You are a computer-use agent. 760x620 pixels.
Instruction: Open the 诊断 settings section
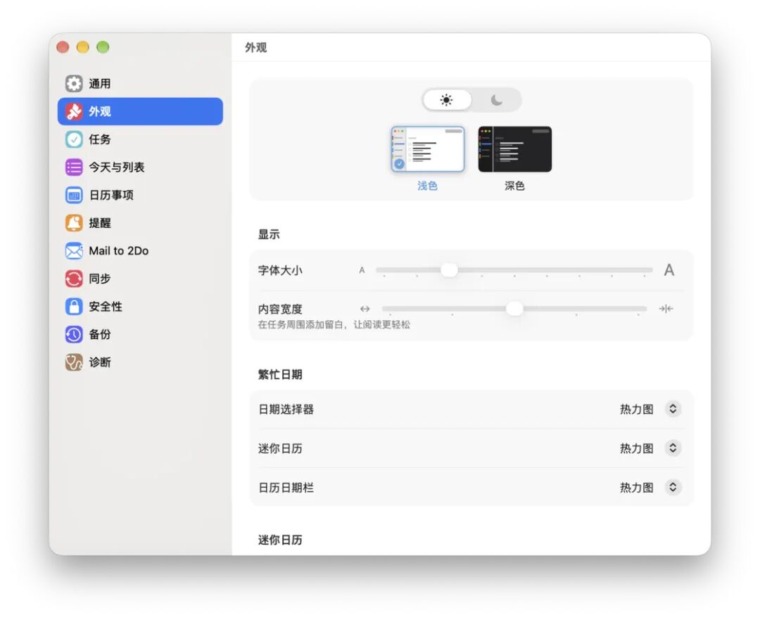click(x=140, y=362)
